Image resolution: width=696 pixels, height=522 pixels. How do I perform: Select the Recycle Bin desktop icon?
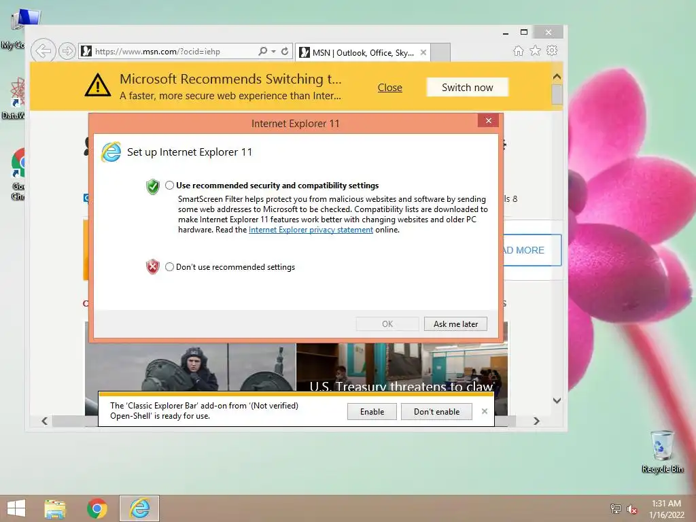[x=662, y=451]
